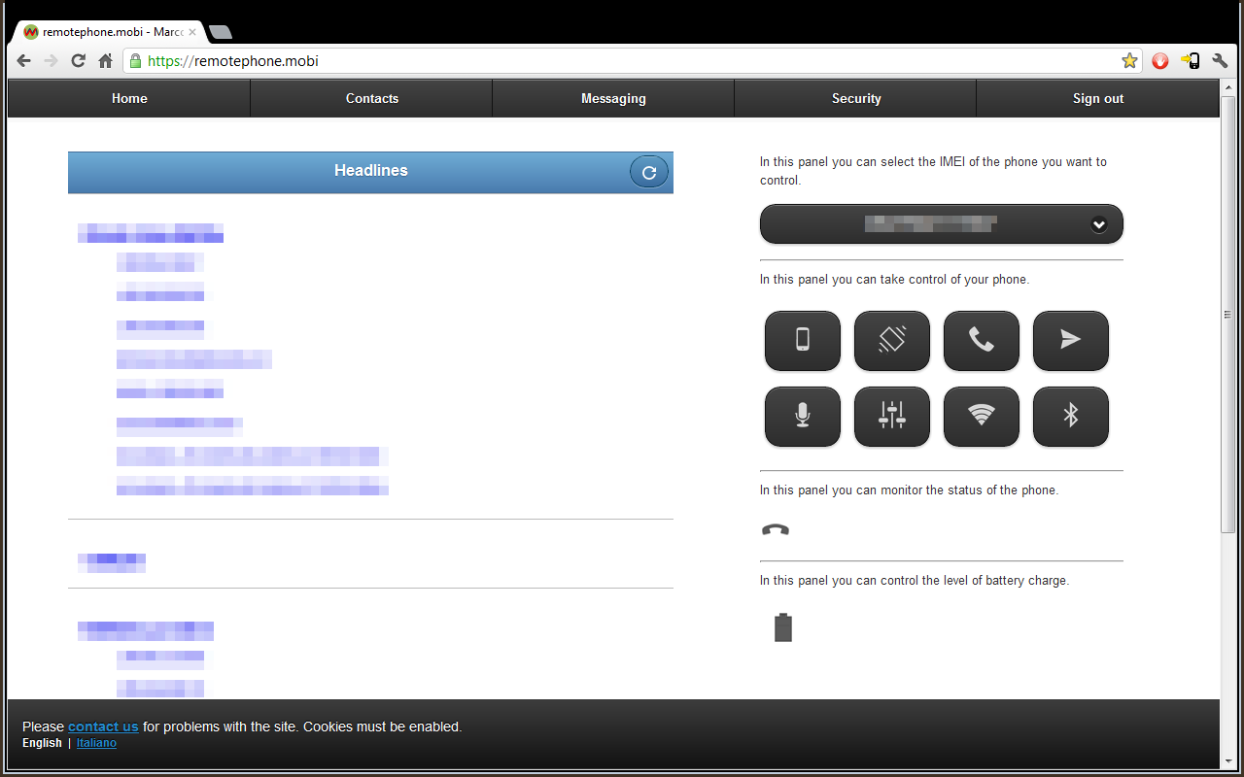
Task: Click the browser back arrow
Action: pyautogui.click(x=24, y=61)
